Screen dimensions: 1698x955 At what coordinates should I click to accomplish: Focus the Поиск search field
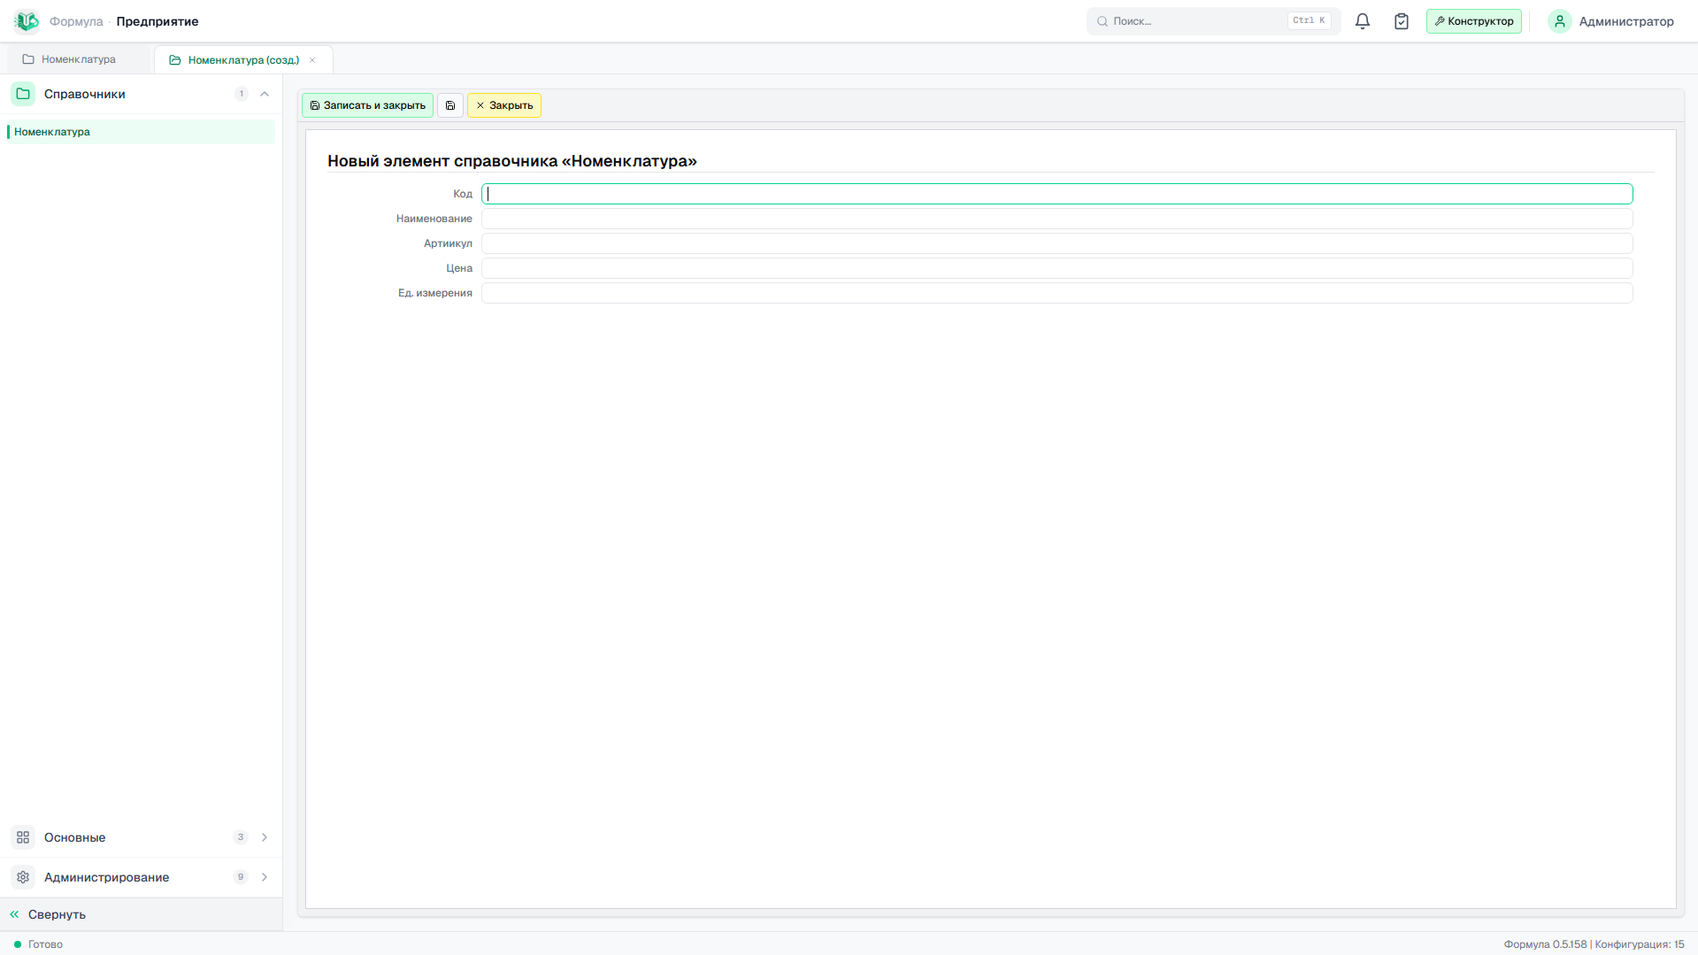1213,21
